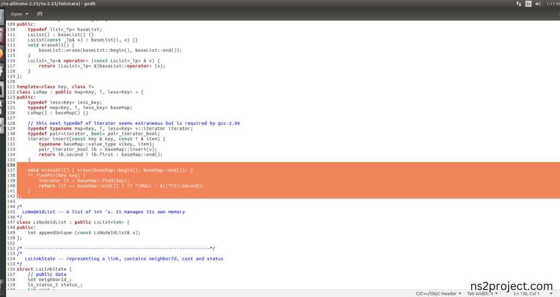Click line 121 "template<class Key, class T>"
The image size is (560, 297).
55,87
